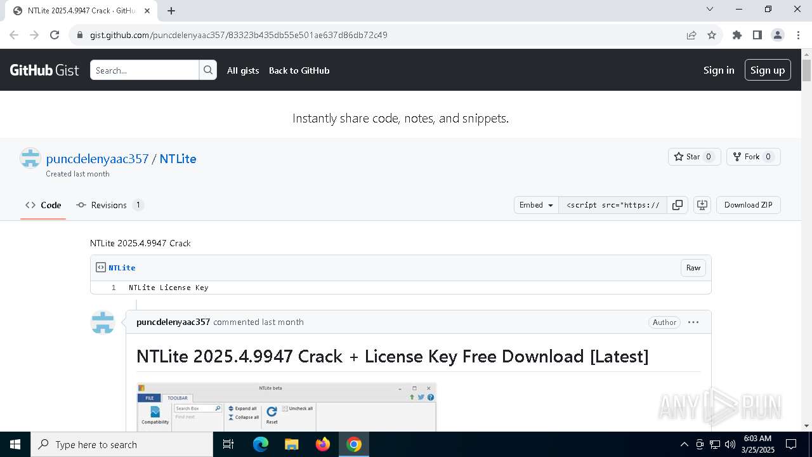The image size is (812, 457).
Task: Click the Chrome icon on the taskbar
Action: pos(354,444)
